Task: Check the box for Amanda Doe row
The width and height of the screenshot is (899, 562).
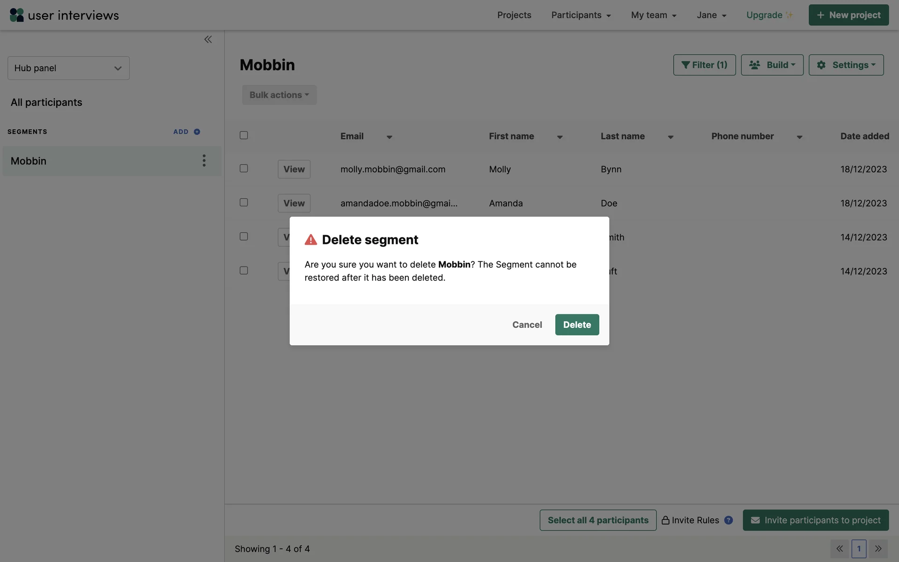Action: (x=244, y=202)
